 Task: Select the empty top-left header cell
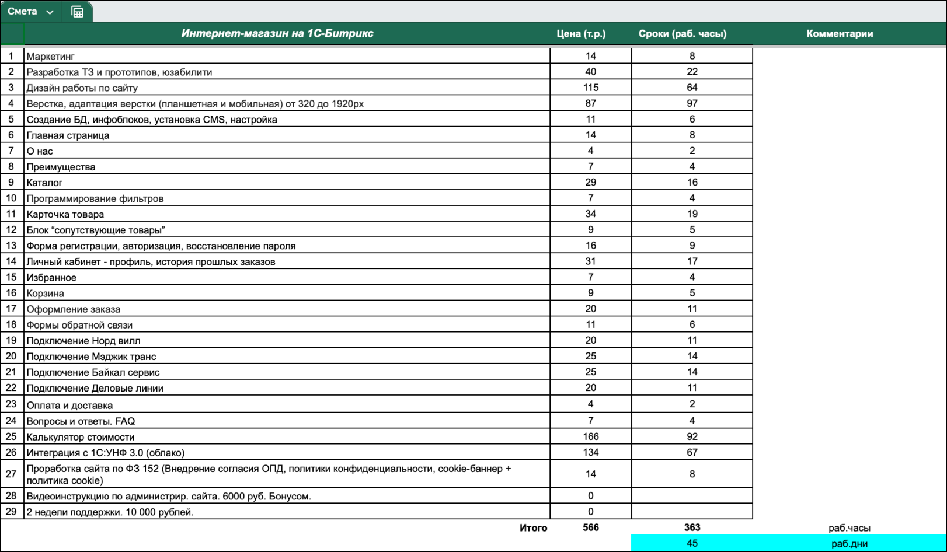(x=12, y=34)
